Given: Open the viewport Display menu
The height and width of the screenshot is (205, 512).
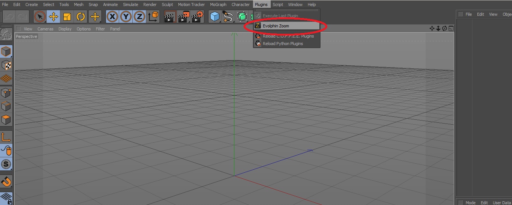Looking at the screenshot, I should [65, 29].
